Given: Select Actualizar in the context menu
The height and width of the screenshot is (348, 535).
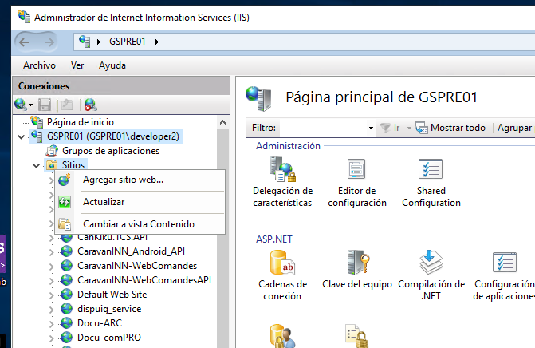Looking at the screenshot, I should [104, 202].
